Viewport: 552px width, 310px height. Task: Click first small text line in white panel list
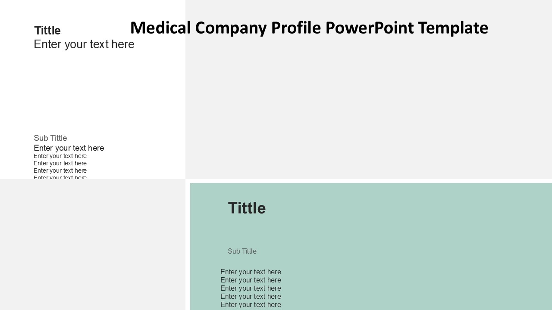coord(60,156)
